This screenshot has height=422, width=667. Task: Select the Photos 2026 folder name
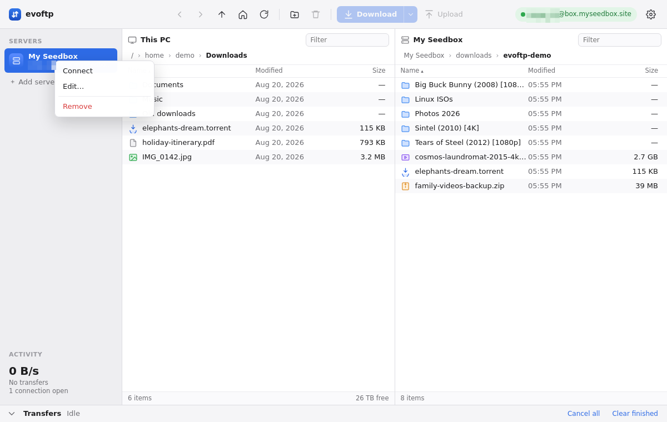[x=437, y=114]
